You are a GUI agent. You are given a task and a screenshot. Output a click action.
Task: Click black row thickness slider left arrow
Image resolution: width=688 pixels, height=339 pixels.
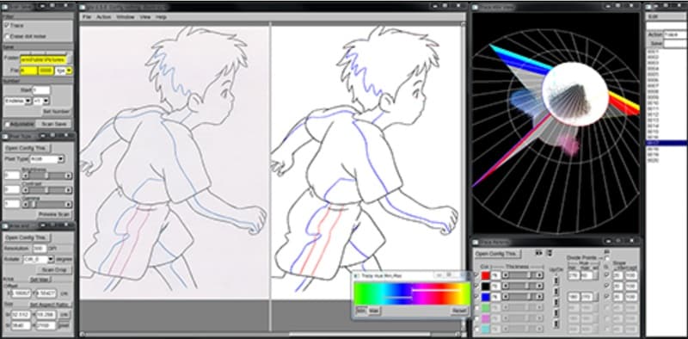(x=505, y=287)
